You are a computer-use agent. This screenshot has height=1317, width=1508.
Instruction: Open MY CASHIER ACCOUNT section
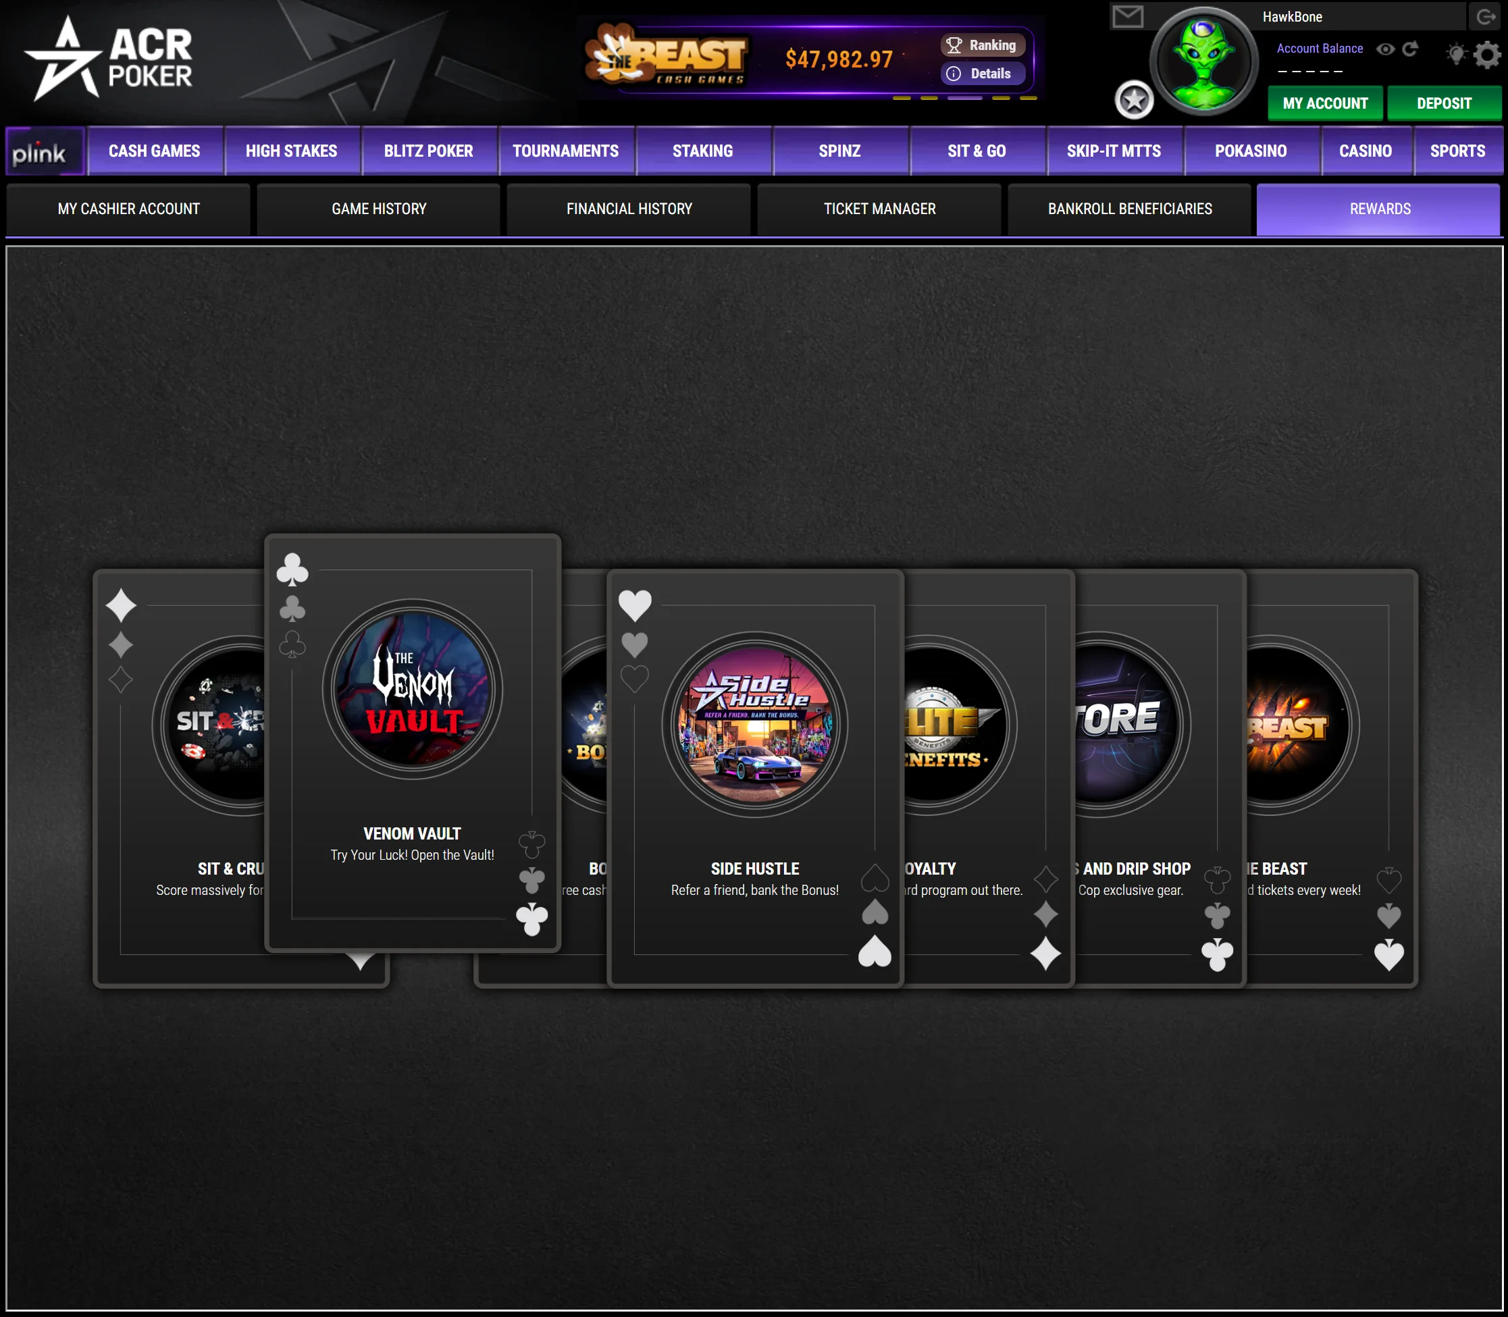pos(128,209)
